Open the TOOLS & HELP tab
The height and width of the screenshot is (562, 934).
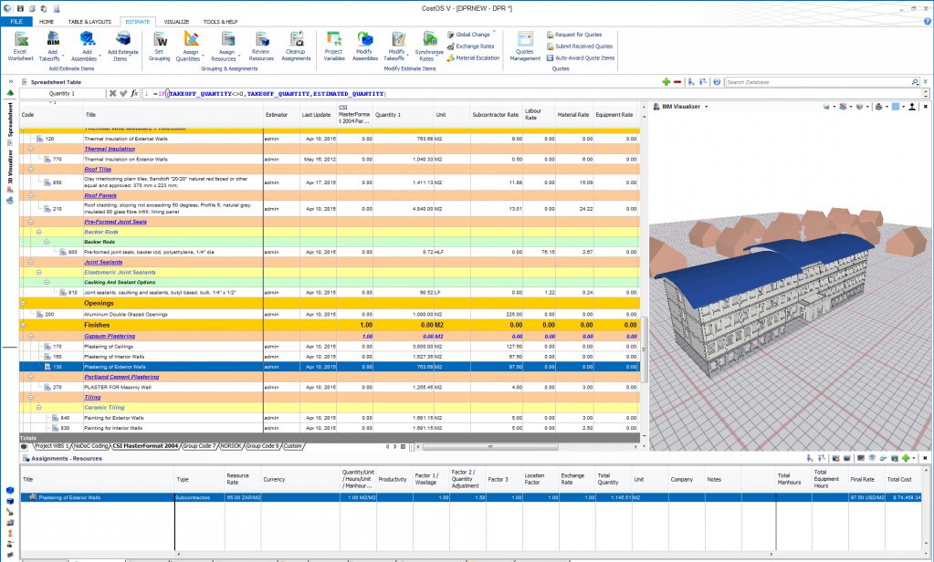(220, 21)
